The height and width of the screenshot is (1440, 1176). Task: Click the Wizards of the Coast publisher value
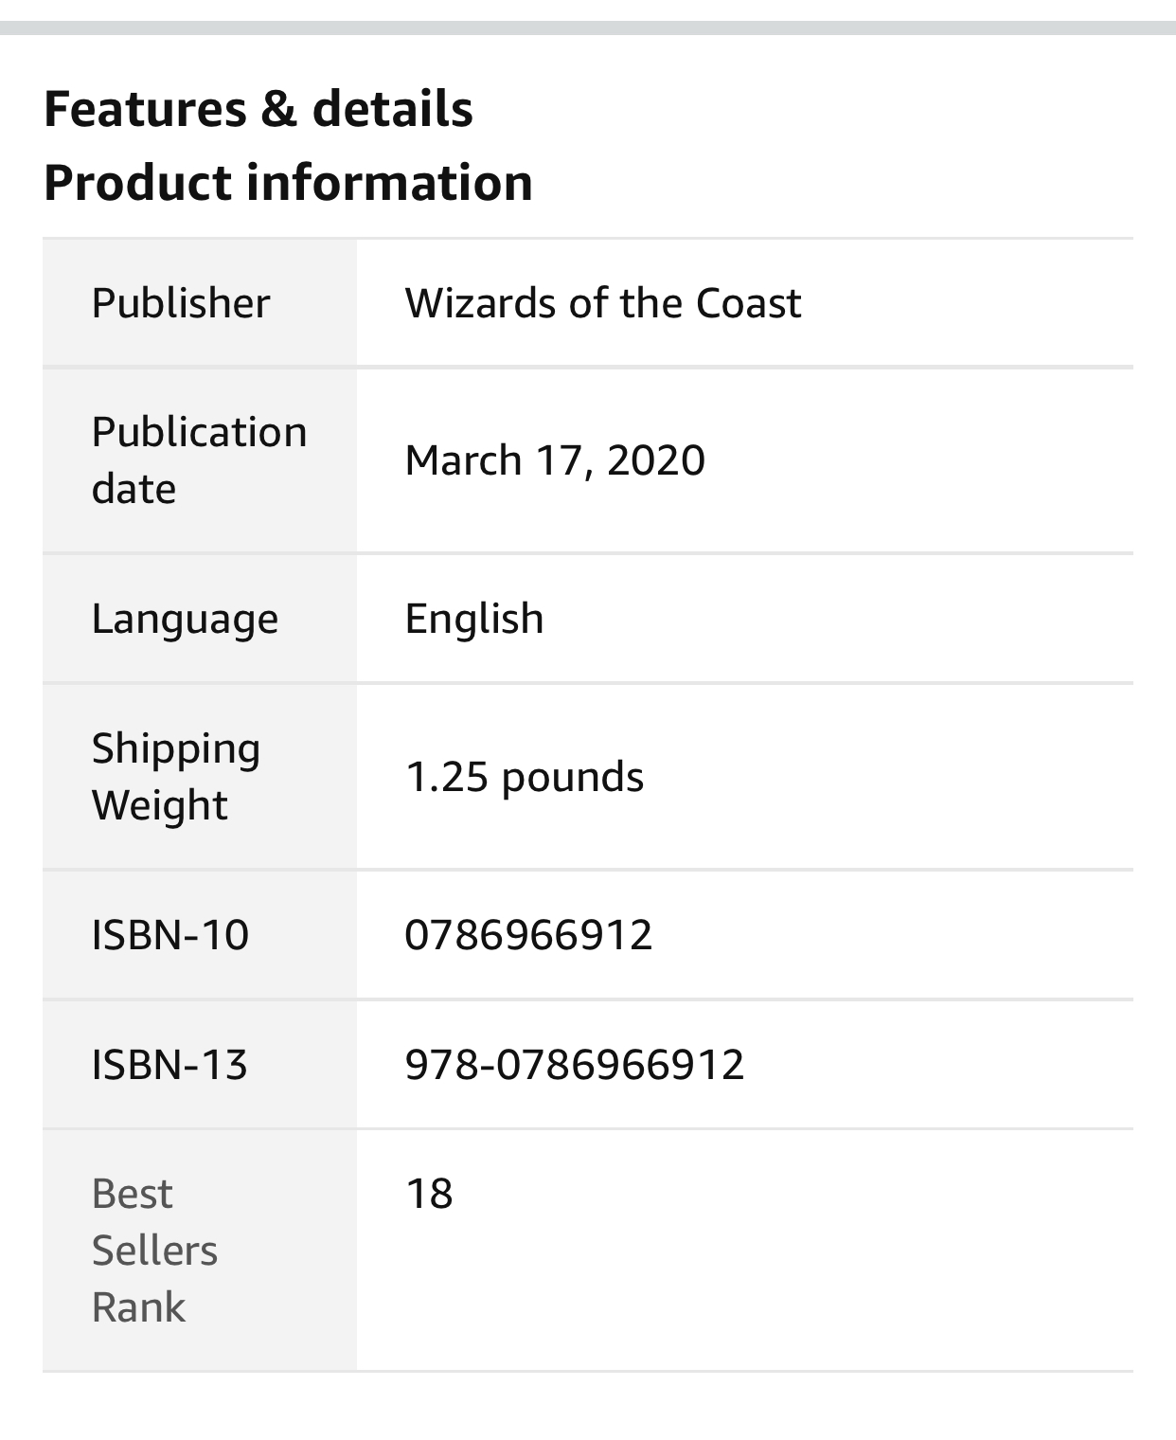(x=602, y=303)
